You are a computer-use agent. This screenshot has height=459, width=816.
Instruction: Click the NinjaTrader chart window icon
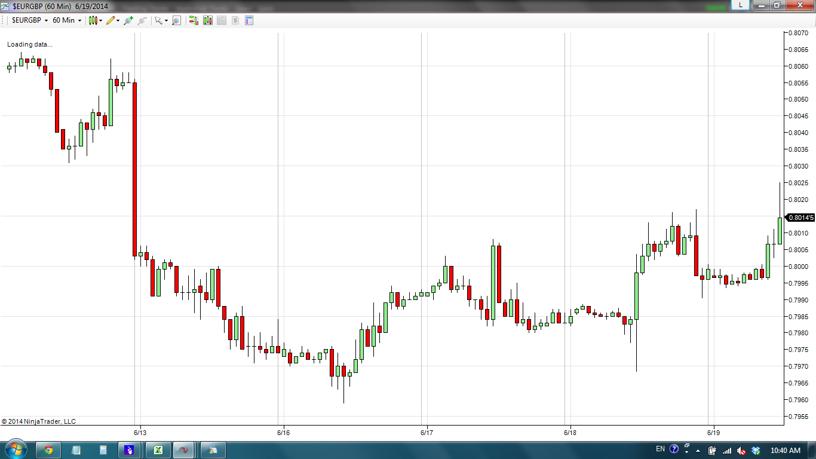coord(5,5)
